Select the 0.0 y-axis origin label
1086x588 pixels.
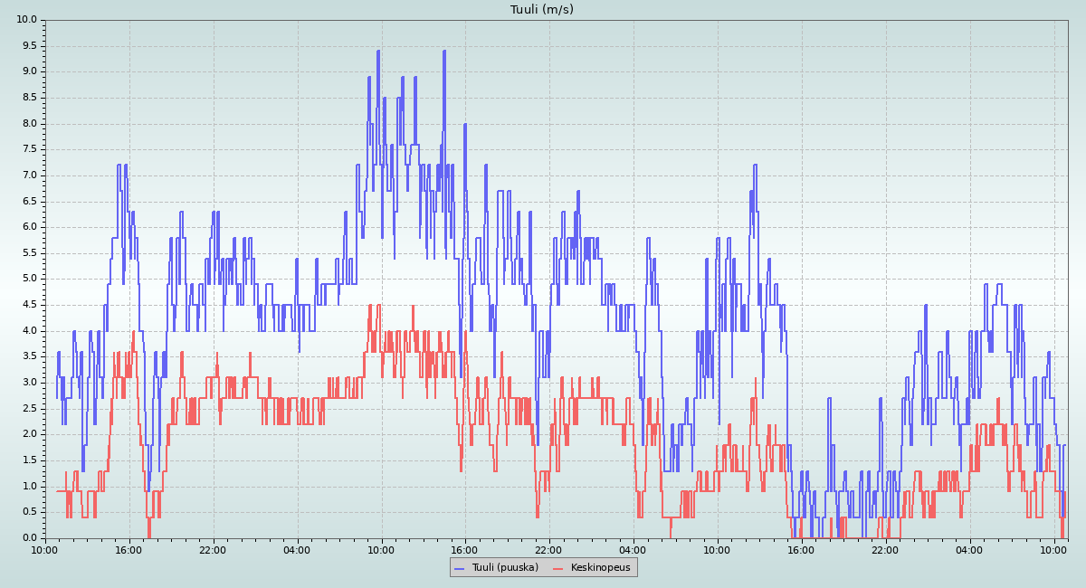[29, 538]
